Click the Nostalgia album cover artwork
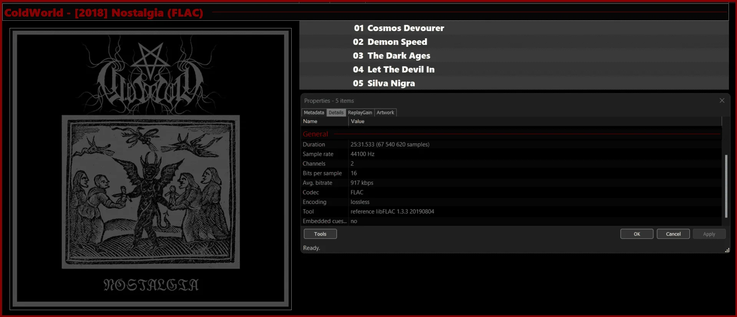The height and width of the screenshot is (317, 737). [x=150, y=169]
